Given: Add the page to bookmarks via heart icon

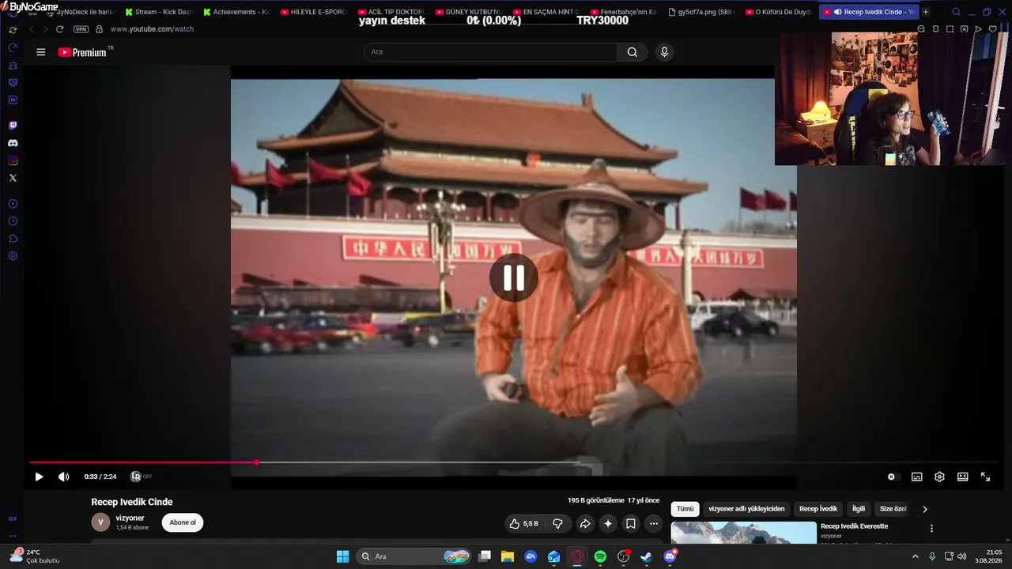Looking at the screenshot, I should (x=993, y=29).
